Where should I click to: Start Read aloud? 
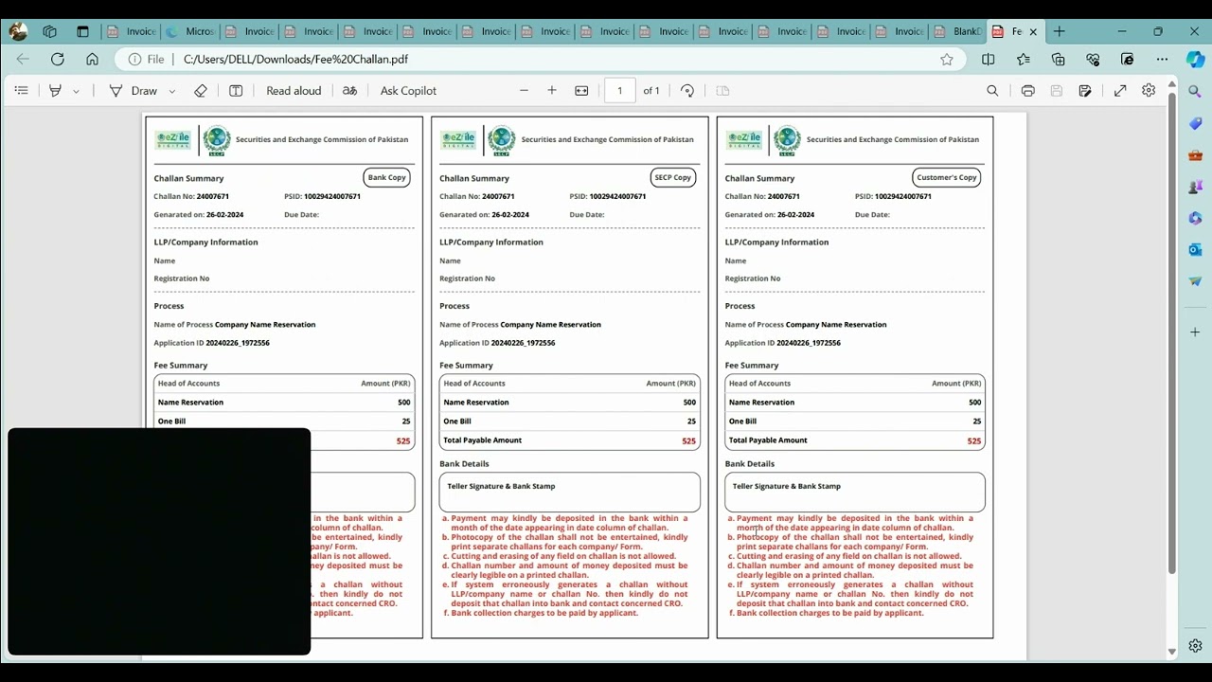294,91
